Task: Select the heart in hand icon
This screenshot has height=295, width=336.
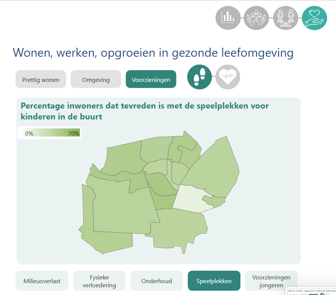Action: [314, 18]
